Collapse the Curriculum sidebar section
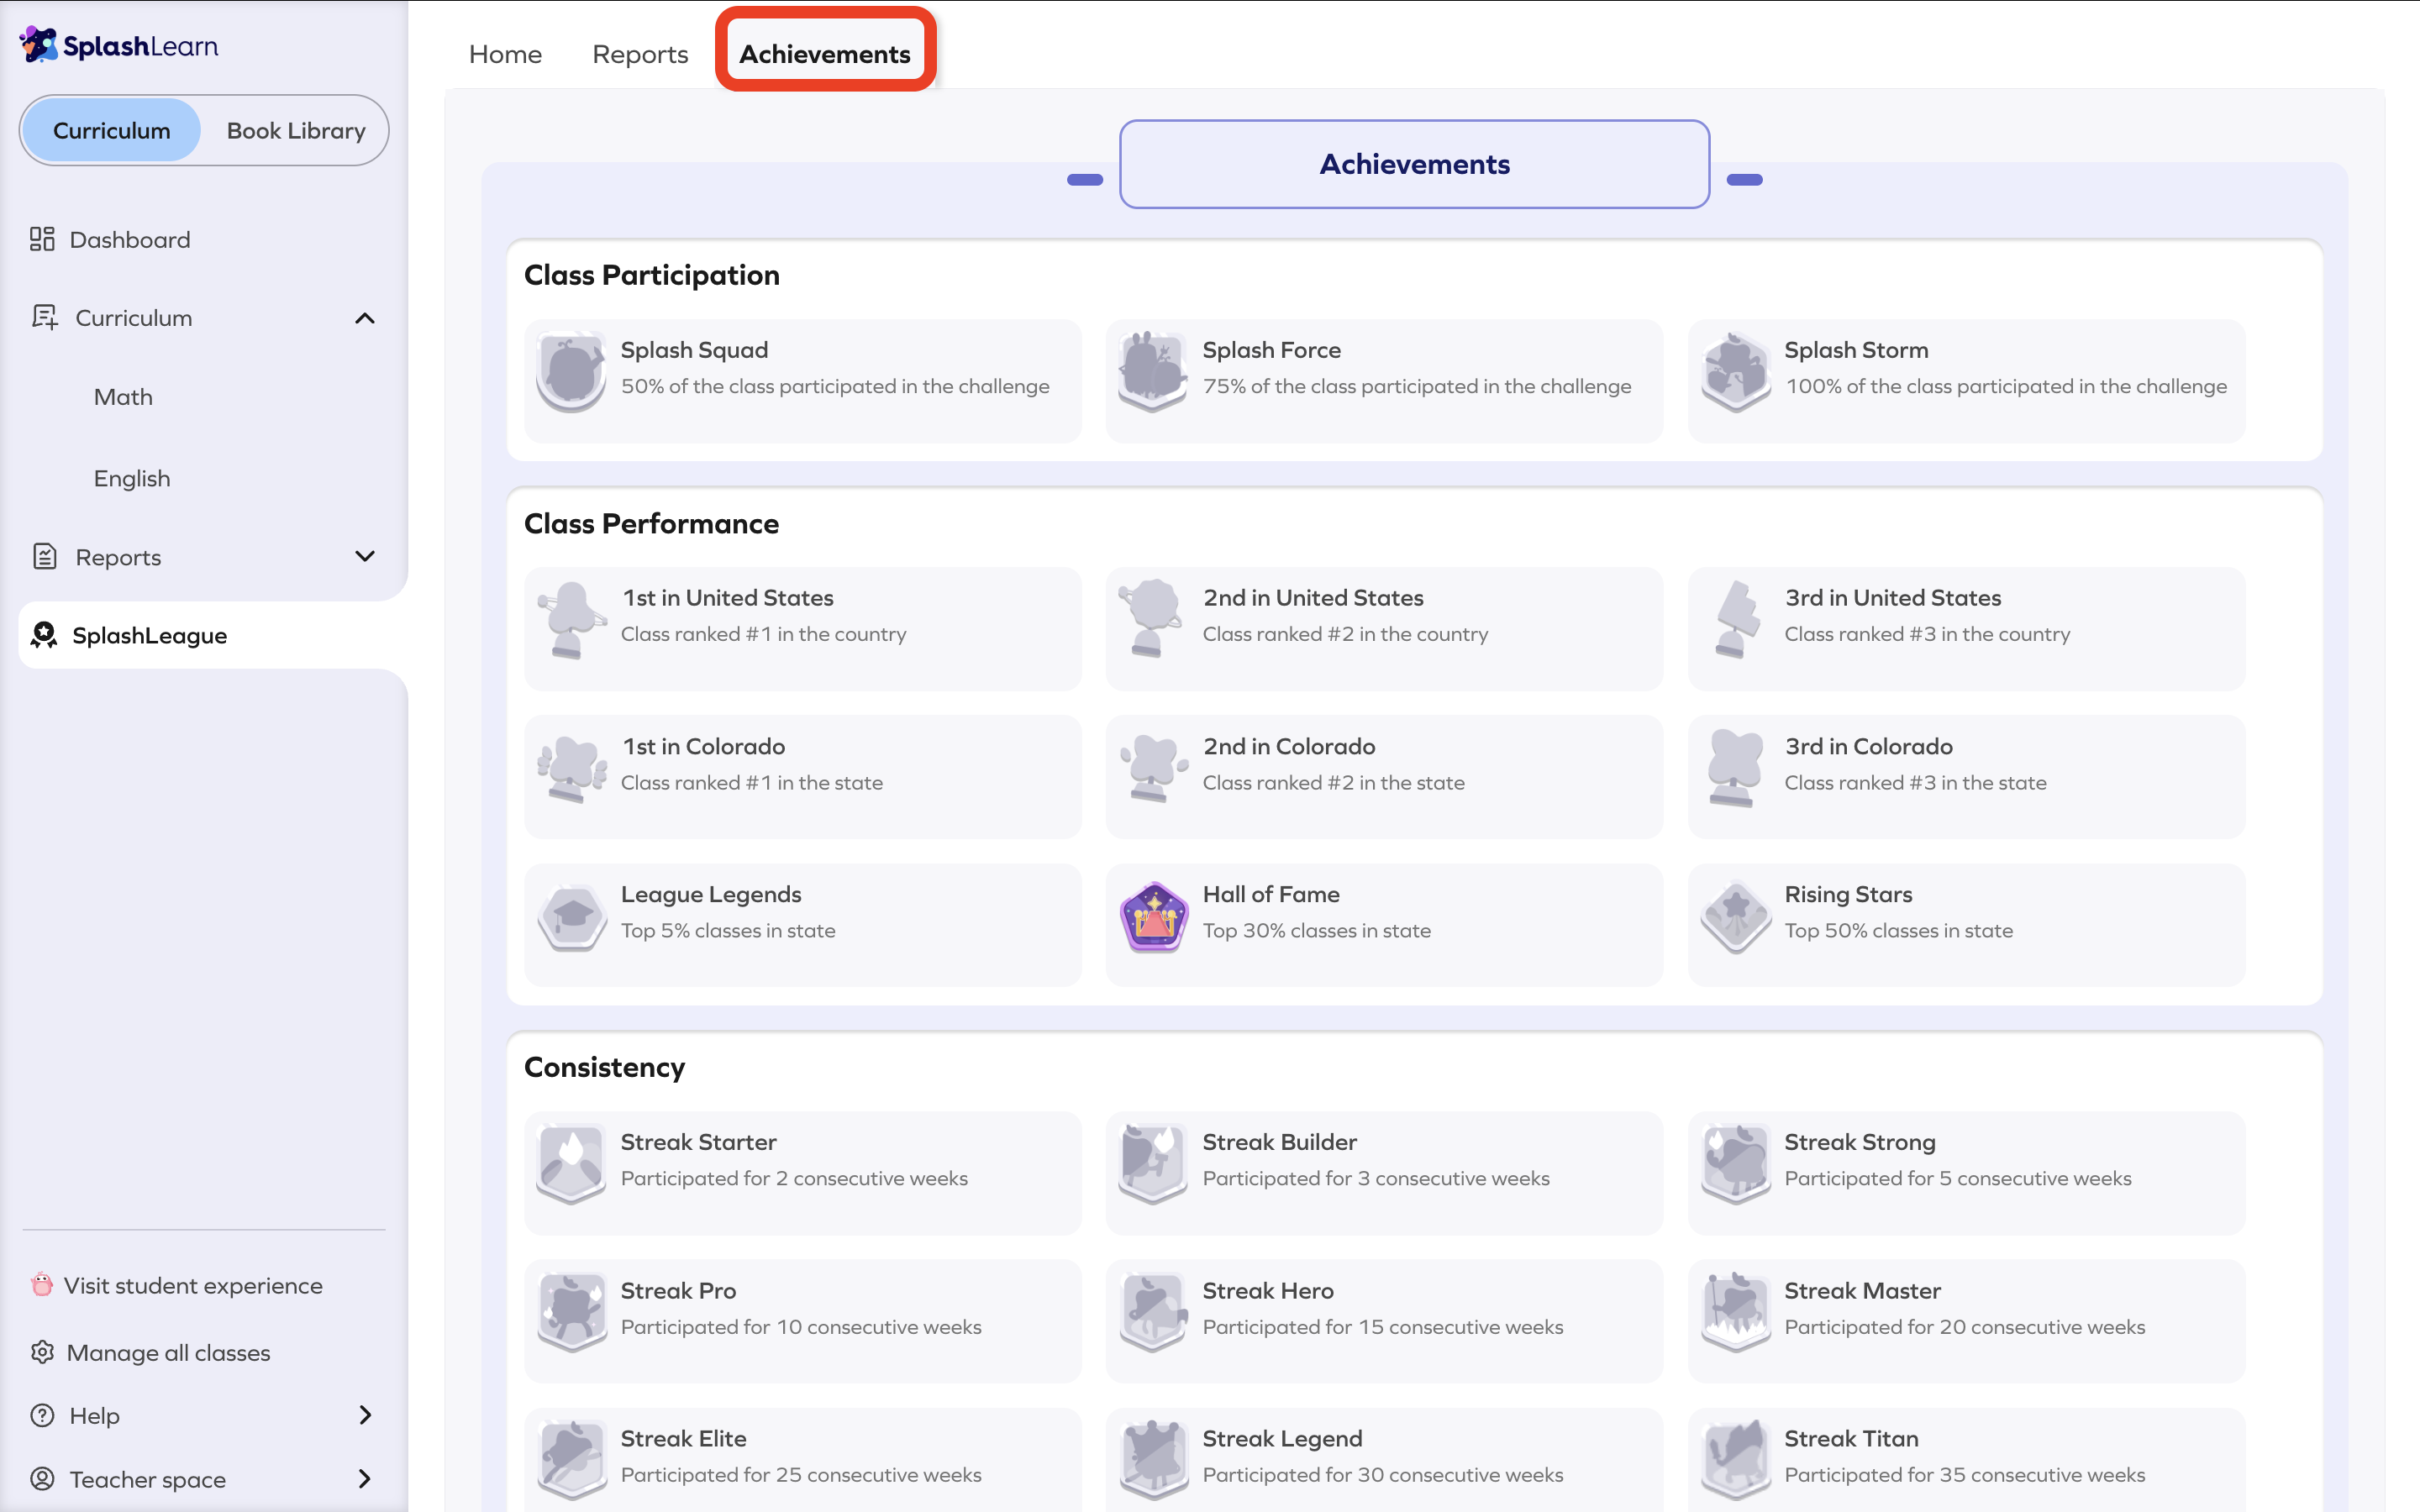Screen dimensions: 2420x1512 pos(365,318)
